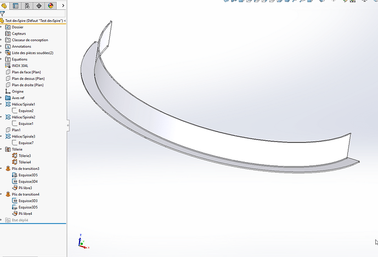Viewport: 378px width, 257px height.
Task: Expand the Dossier folder
Action: tap(2, 27)
